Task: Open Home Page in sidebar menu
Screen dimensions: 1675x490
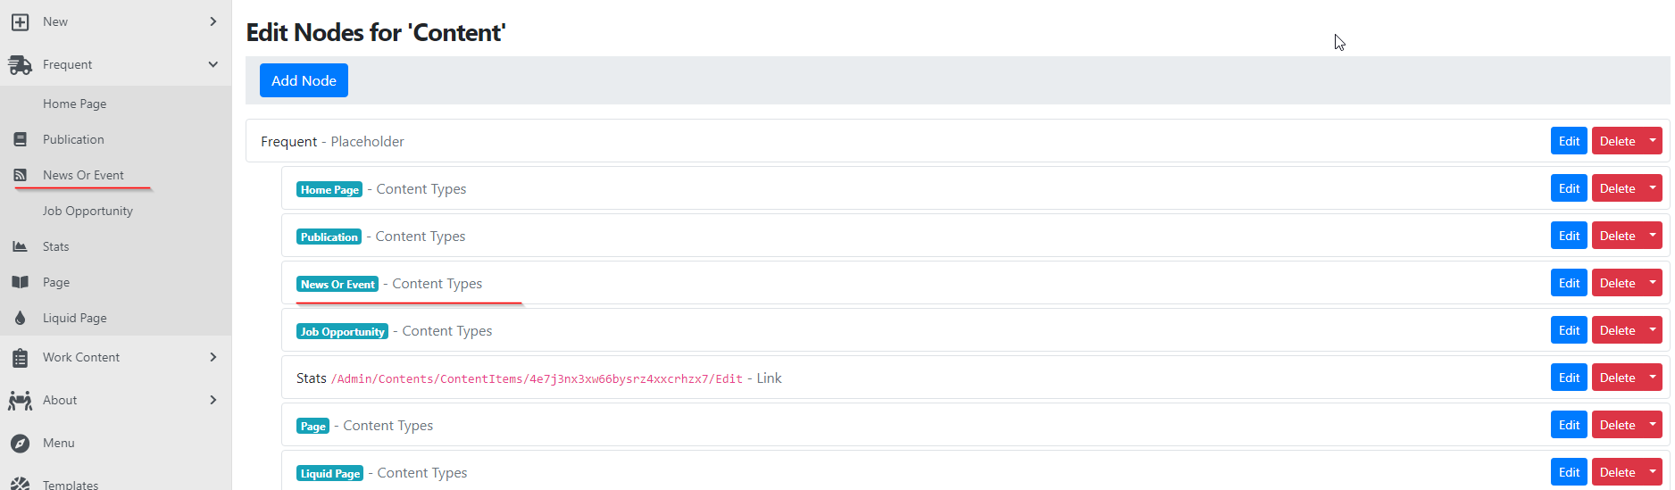Action: 74,104
